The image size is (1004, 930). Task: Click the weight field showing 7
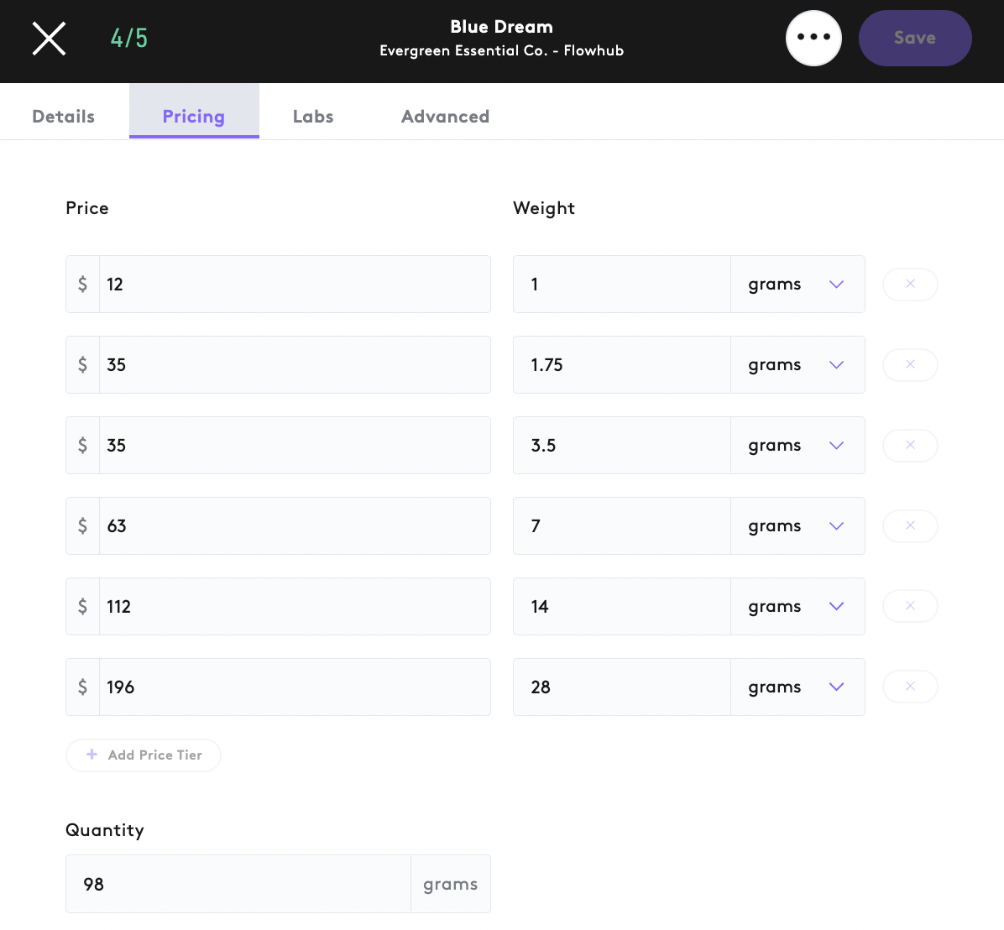[622, 526]
